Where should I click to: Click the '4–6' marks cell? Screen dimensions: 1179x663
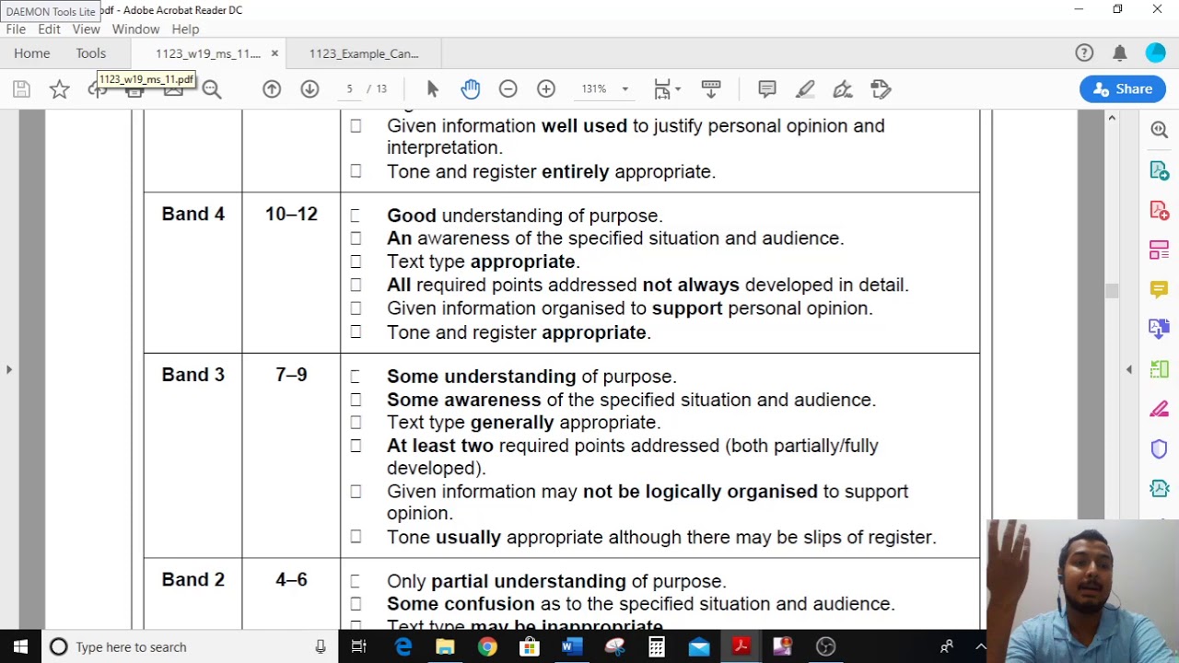pos(291,579)
